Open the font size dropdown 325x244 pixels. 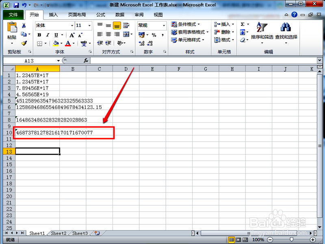[x=89, y=26]
